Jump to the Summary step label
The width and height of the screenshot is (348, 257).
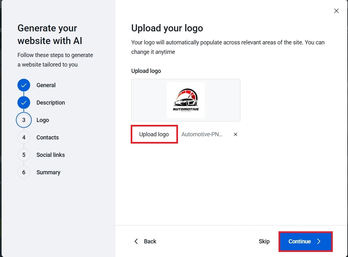48,172
